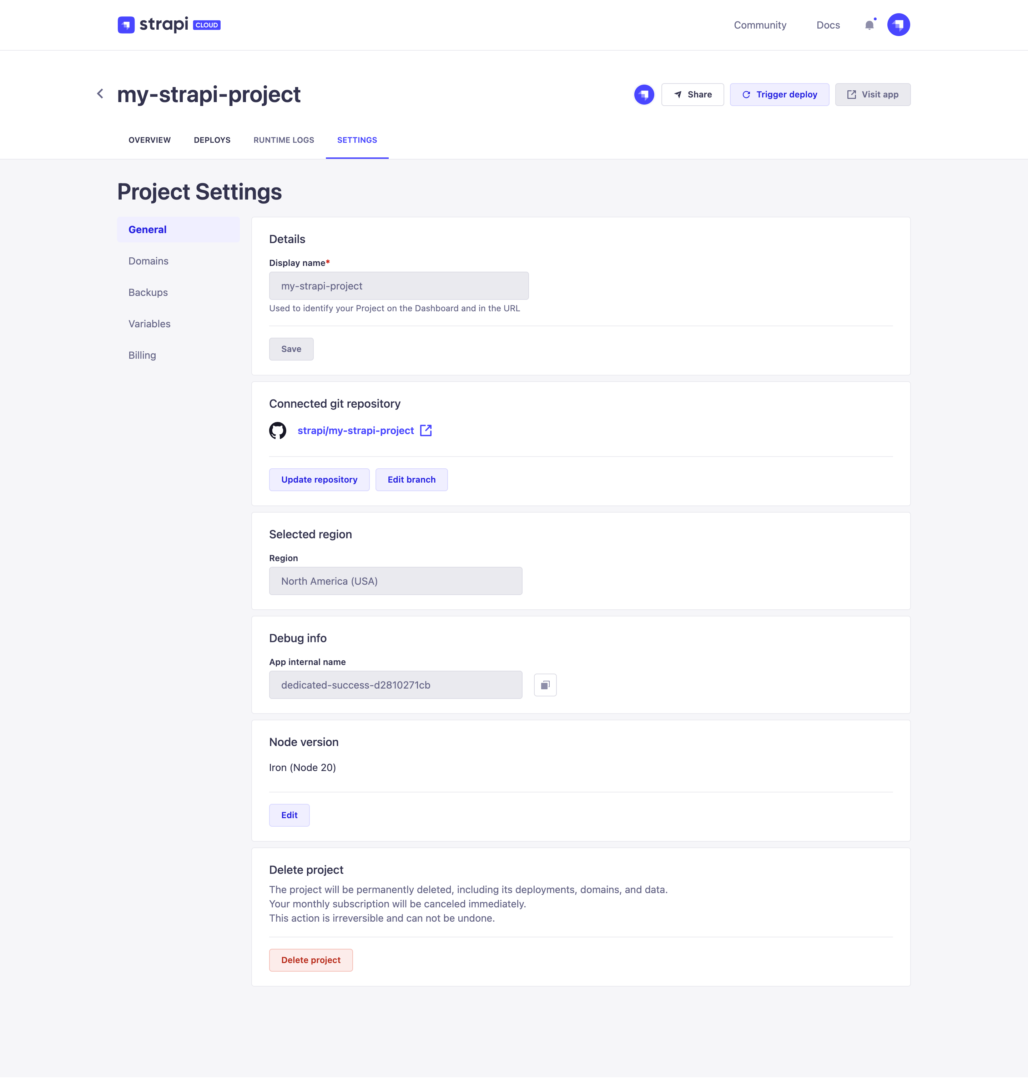
Task: Open Variables settings
Action: [149, 323]
